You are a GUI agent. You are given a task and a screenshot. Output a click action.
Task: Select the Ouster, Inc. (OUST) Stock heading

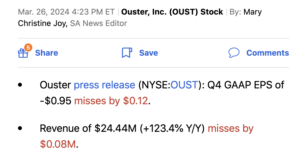pos(173,12)
